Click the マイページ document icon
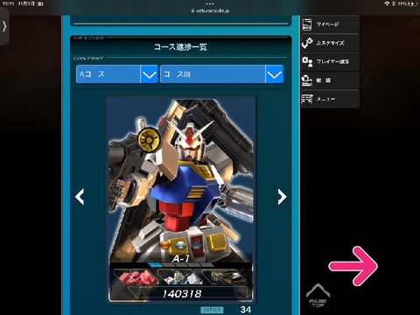Viewport: 420px width, 315px height. tap(307, 24)
